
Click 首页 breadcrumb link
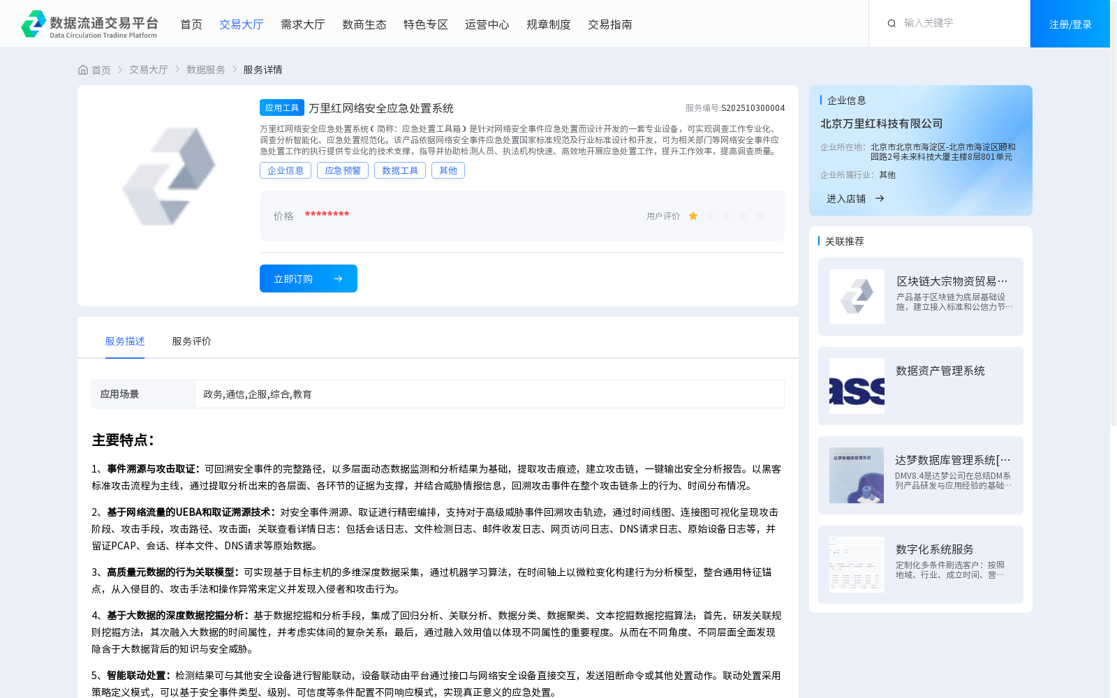(x=101, y=70)
